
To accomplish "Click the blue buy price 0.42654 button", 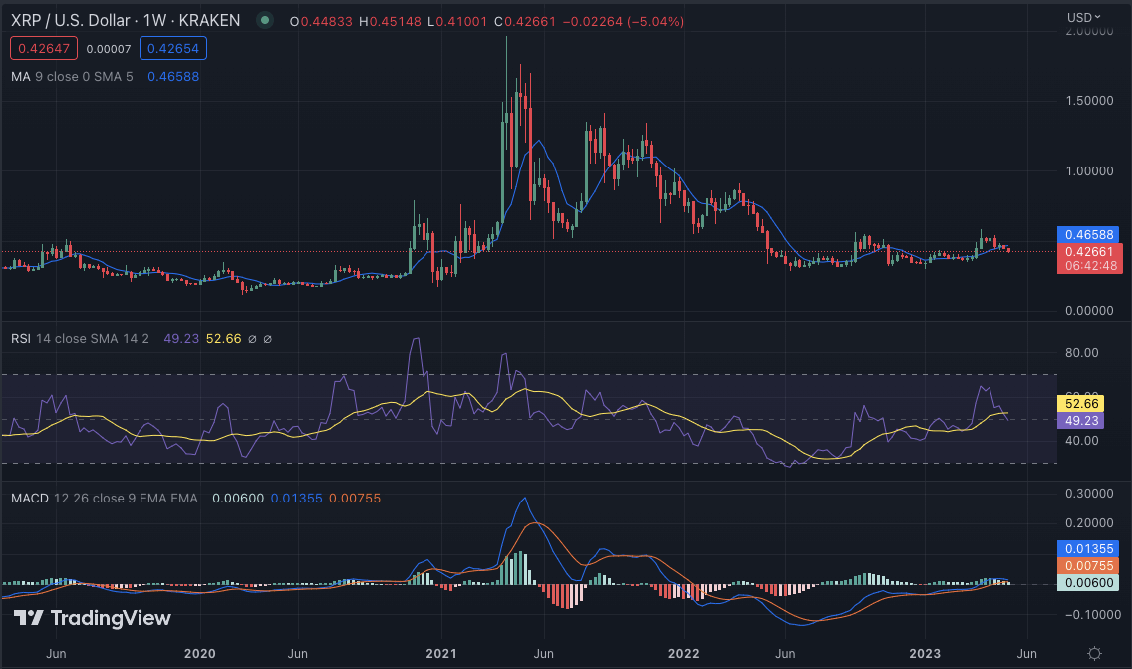I will click(173, 49).
